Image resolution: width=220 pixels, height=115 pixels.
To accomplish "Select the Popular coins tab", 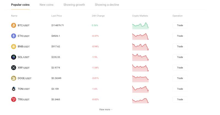I will pyautogui.click(x=20, y=5).
